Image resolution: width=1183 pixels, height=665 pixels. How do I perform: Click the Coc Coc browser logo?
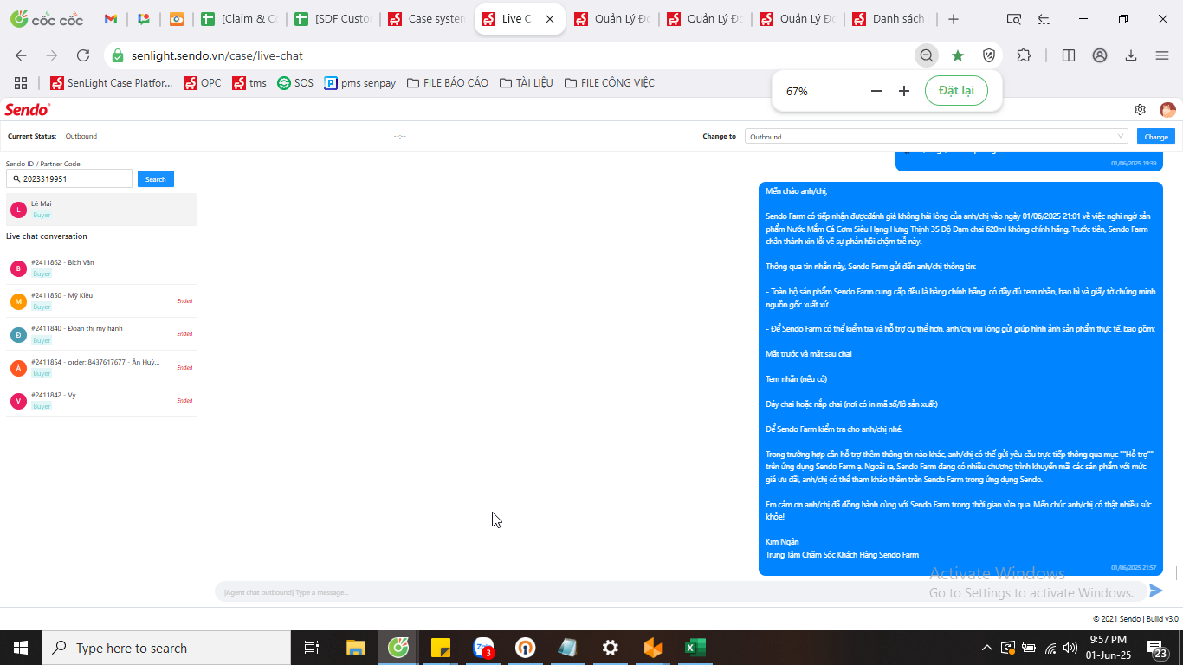coord(47,19)
